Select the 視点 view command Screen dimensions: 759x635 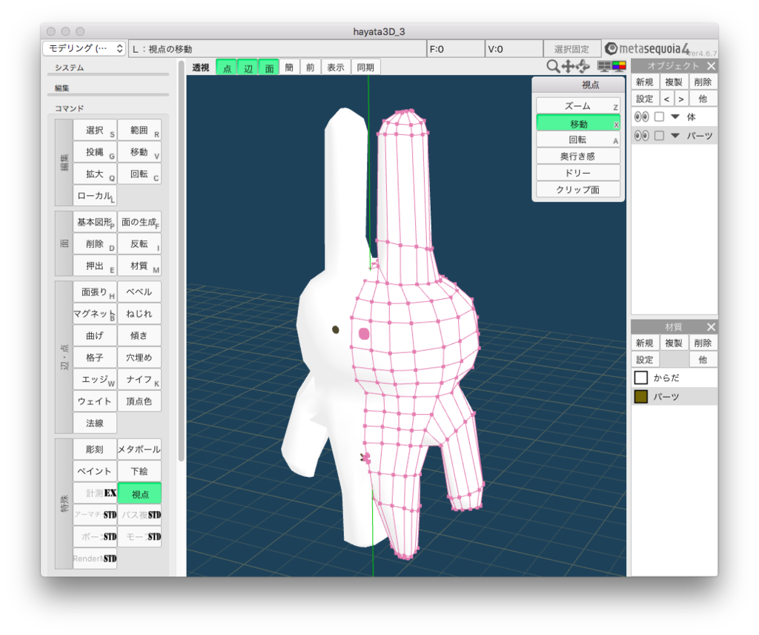tap(139, 494)
